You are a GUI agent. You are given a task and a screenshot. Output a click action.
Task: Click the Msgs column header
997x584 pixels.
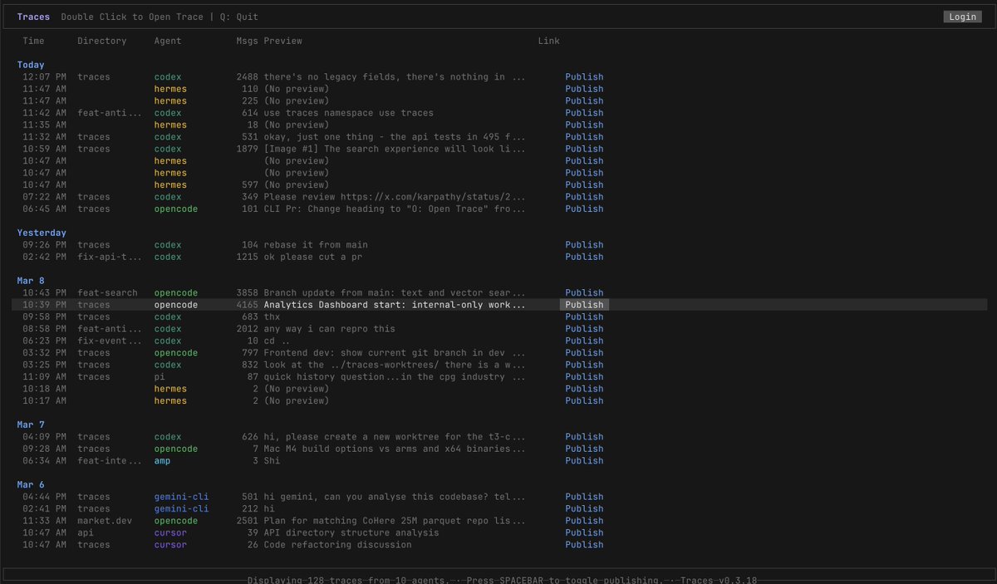coord(247,41)
